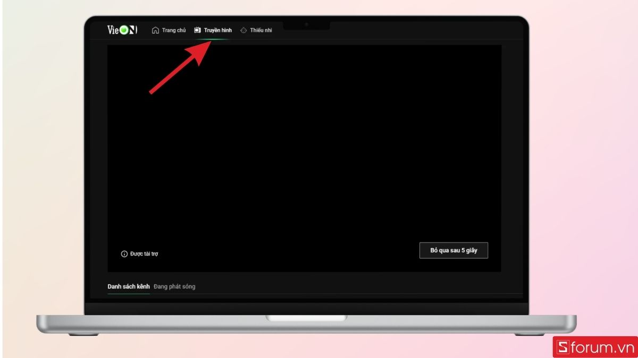Select the Danh sách kênh tab
Image resolution: width=638 pixels, height=358 pixels.
tap(129, 286)
